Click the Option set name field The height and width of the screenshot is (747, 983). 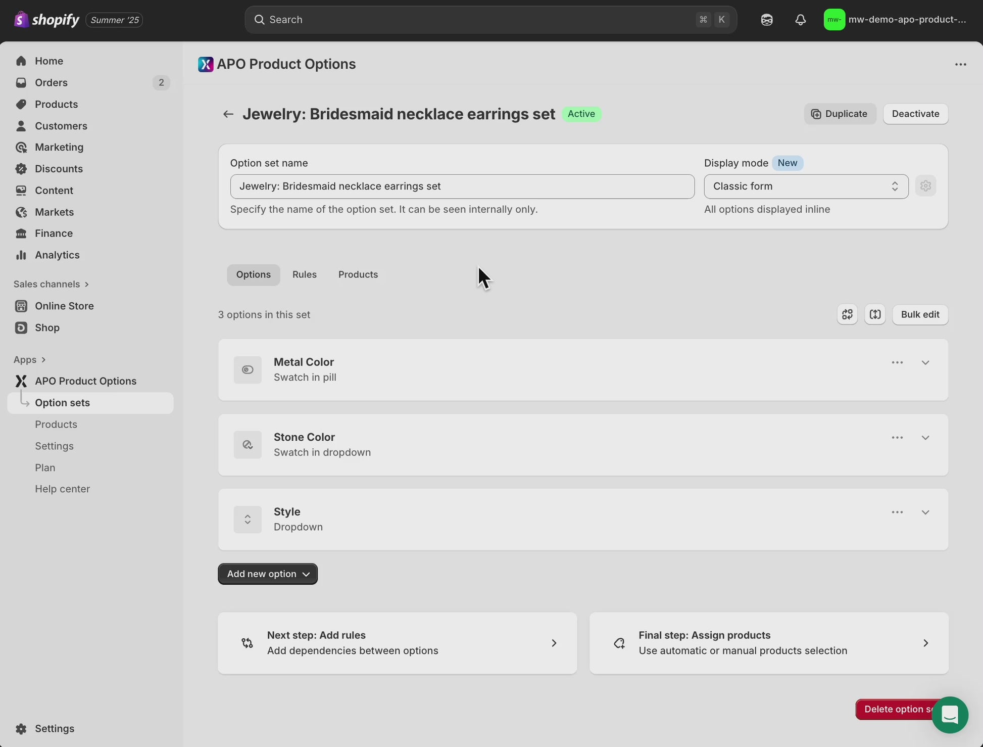(x=462, y=186)
